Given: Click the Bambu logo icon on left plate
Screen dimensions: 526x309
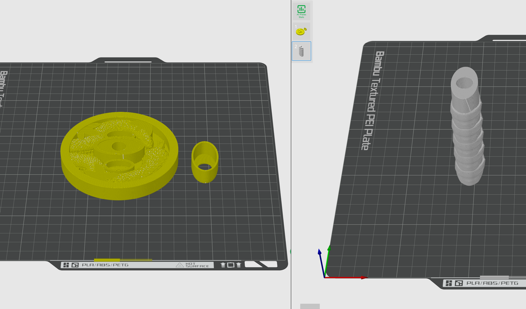Looking at the screenshot, I should (66, 265).
